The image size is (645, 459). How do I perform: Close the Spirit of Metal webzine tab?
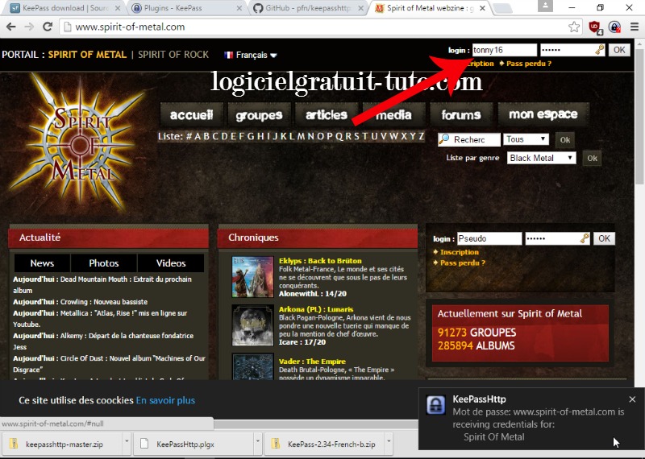pyautogui.click(x=482, y=8)
